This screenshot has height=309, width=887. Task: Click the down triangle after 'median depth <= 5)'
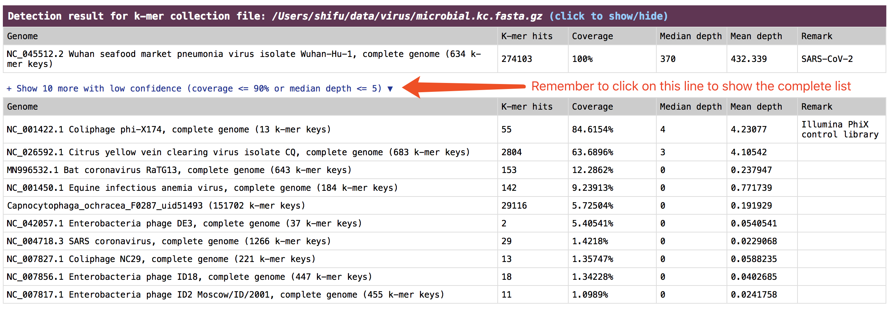[x=390, y=89]
